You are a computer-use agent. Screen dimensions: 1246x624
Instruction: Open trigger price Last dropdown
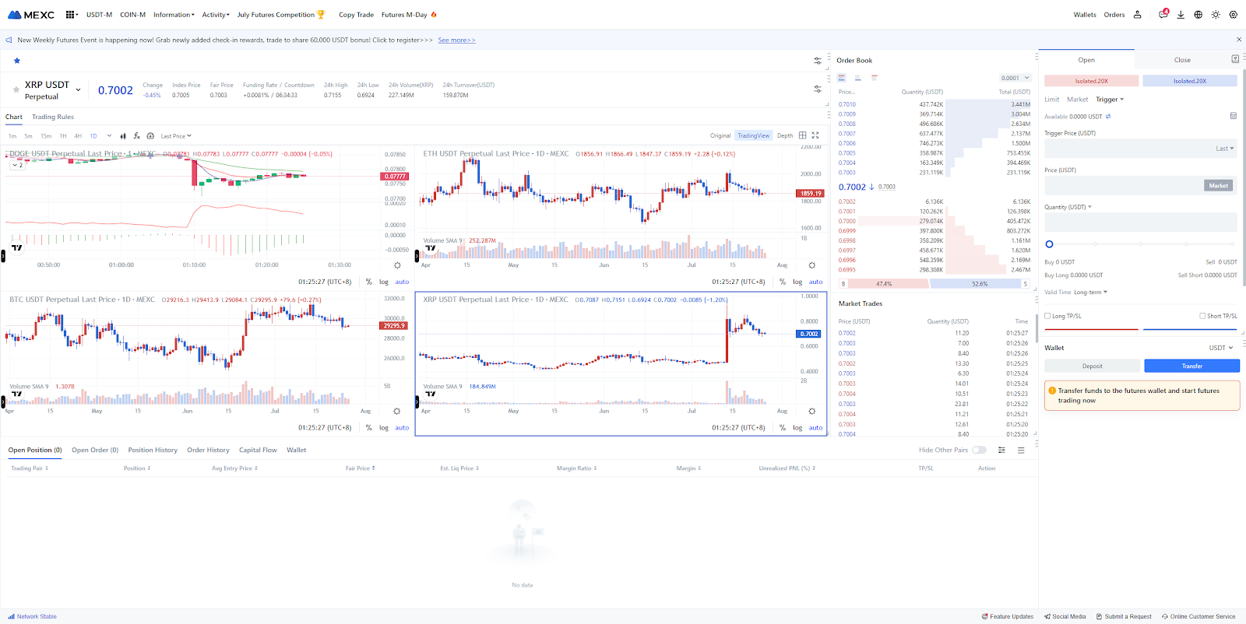1225,149
